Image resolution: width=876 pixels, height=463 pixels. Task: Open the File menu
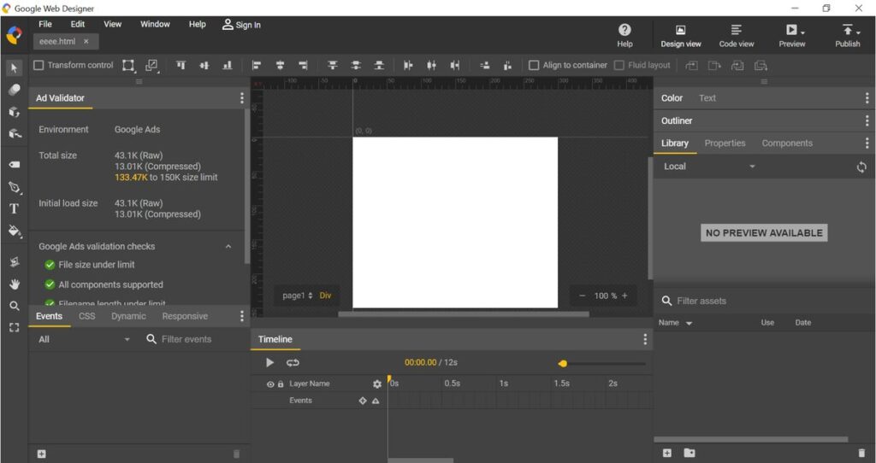click(45, 24)
